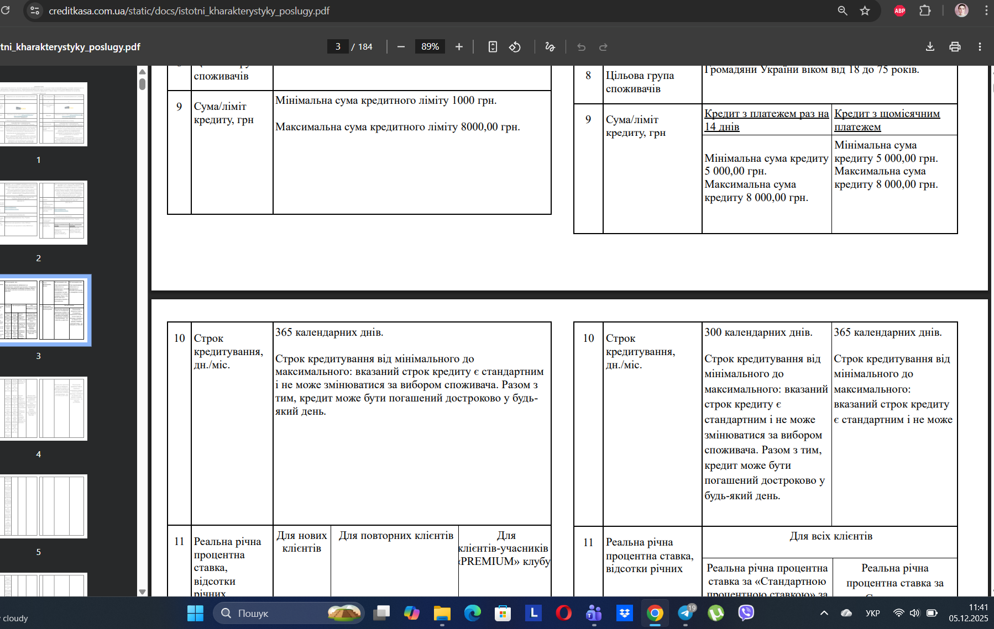The image size is (994, 629).
Task: Click the page number input field
Action: (338, 47)
